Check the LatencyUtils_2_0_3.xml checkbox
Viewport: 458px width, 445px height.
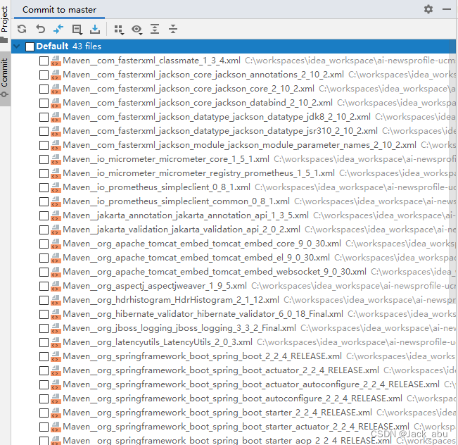coord(44,342)
